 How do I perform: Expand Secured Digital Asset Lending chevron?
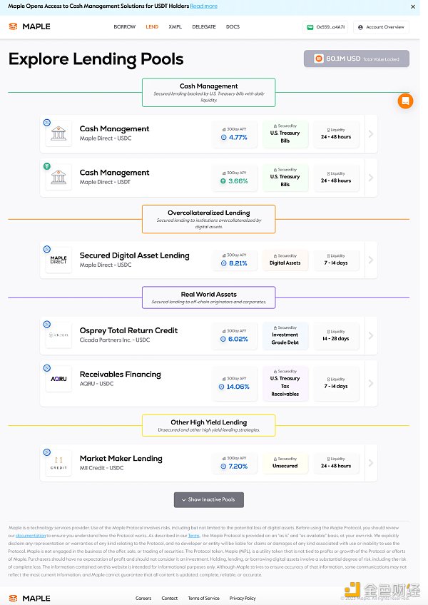(370, 260)
